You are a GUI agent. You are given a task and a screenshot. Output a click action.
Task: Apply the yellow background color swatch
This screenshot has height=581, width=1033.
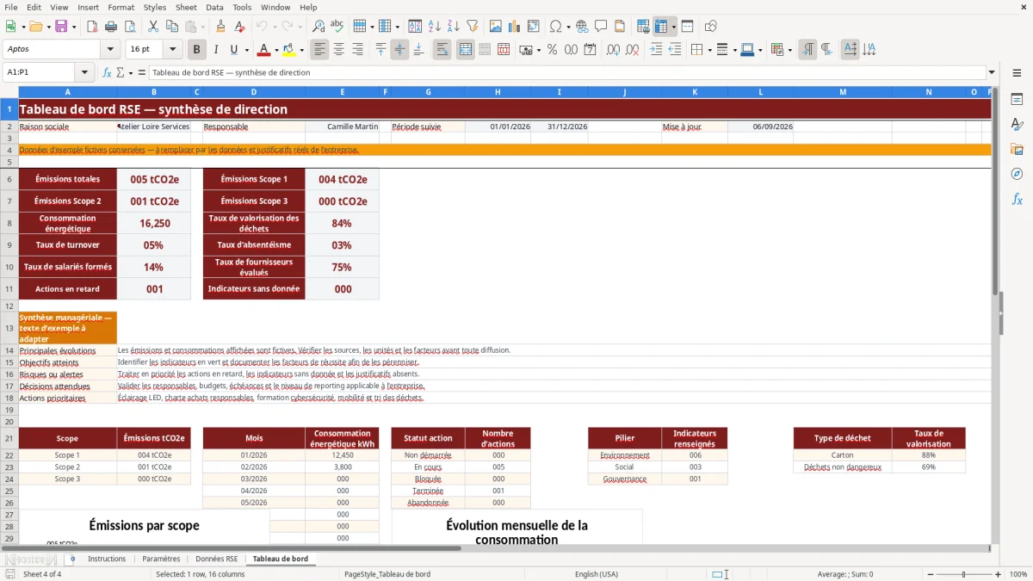tap(289, 50)
